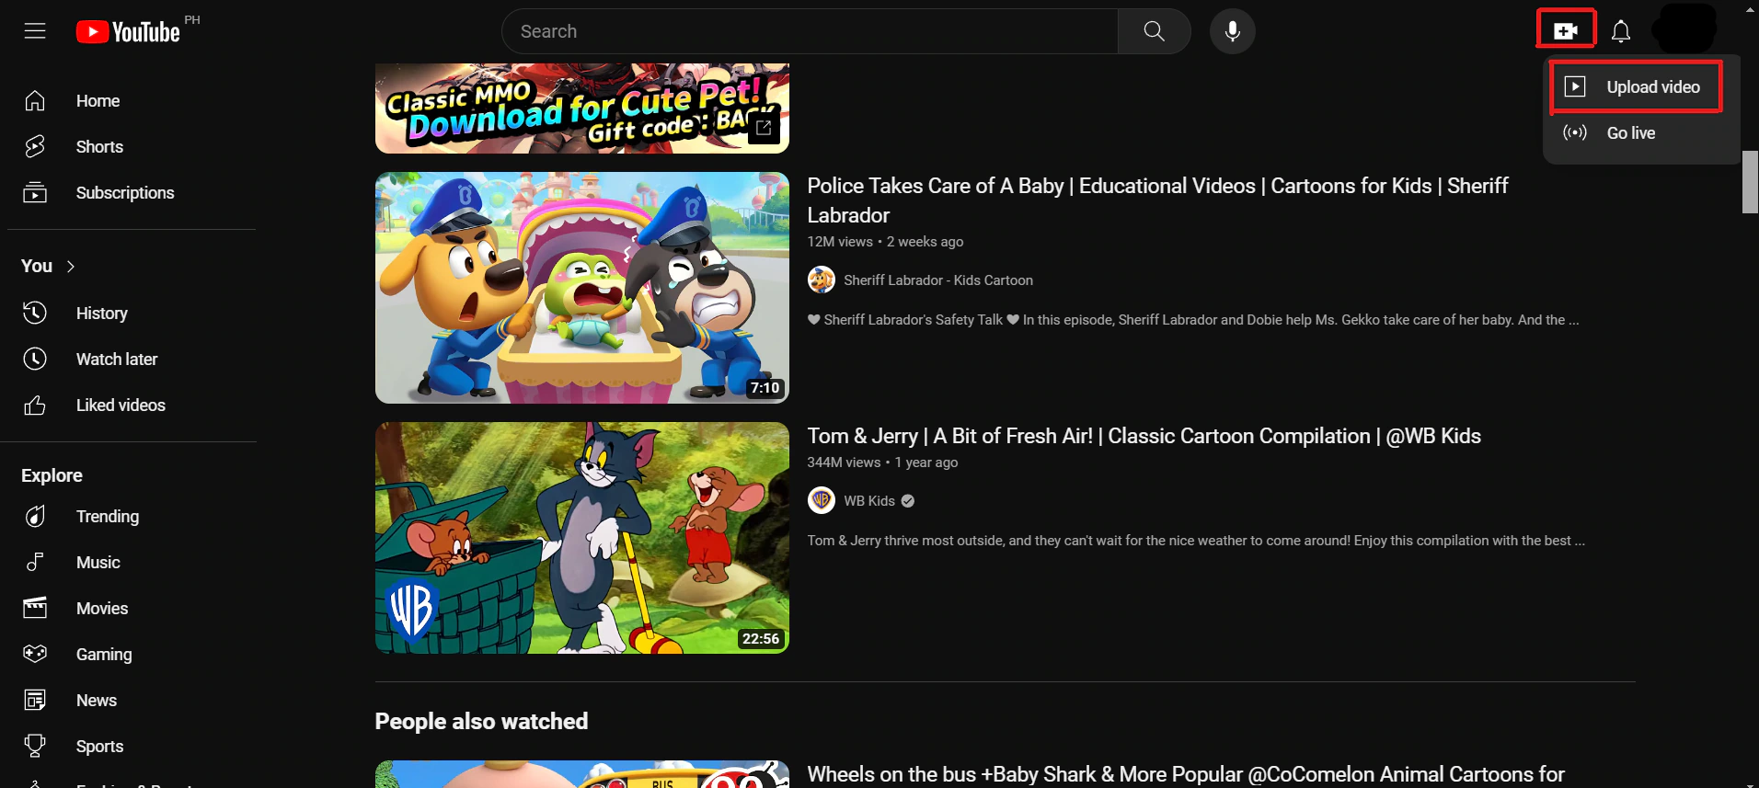The height and width of the screenshot is (788, 1759).
Task: Click the ad external link icon
Action: pyautogui.click(x=764, y=128)
